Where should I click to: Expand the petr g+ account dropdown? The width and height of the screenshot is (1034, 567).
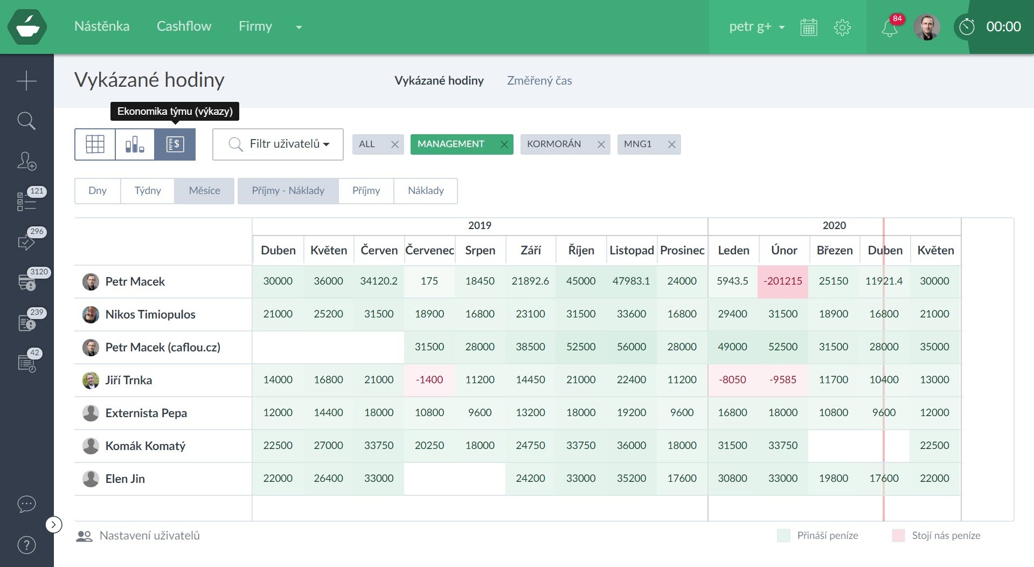tap(757, 26)
